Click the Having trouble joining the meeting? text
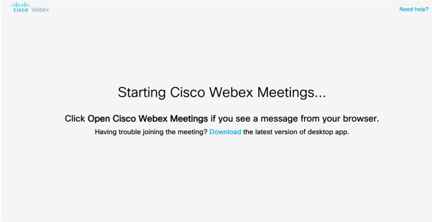The width and height of the screenshot is (432, 222). (x=151, y=132)
